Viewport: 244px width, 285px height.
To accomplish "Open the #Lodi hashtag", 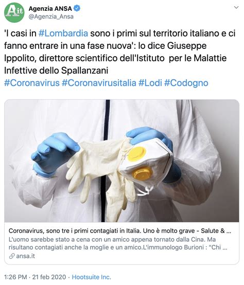I will point(150,83).
